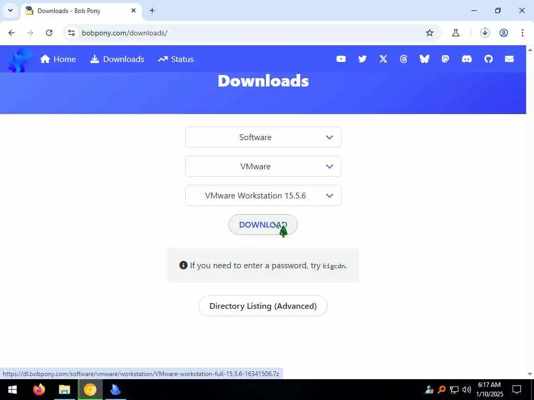Go forward with the browser forward arrow

click(30, 33)
